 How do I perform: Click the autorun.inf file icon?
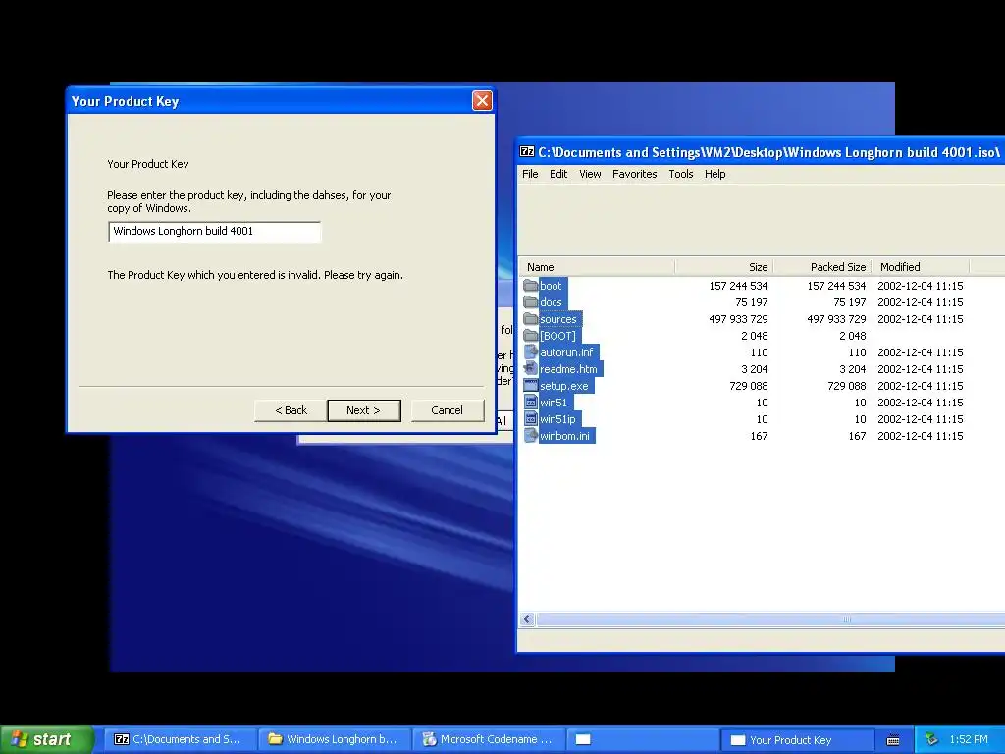tap(530, 352)
